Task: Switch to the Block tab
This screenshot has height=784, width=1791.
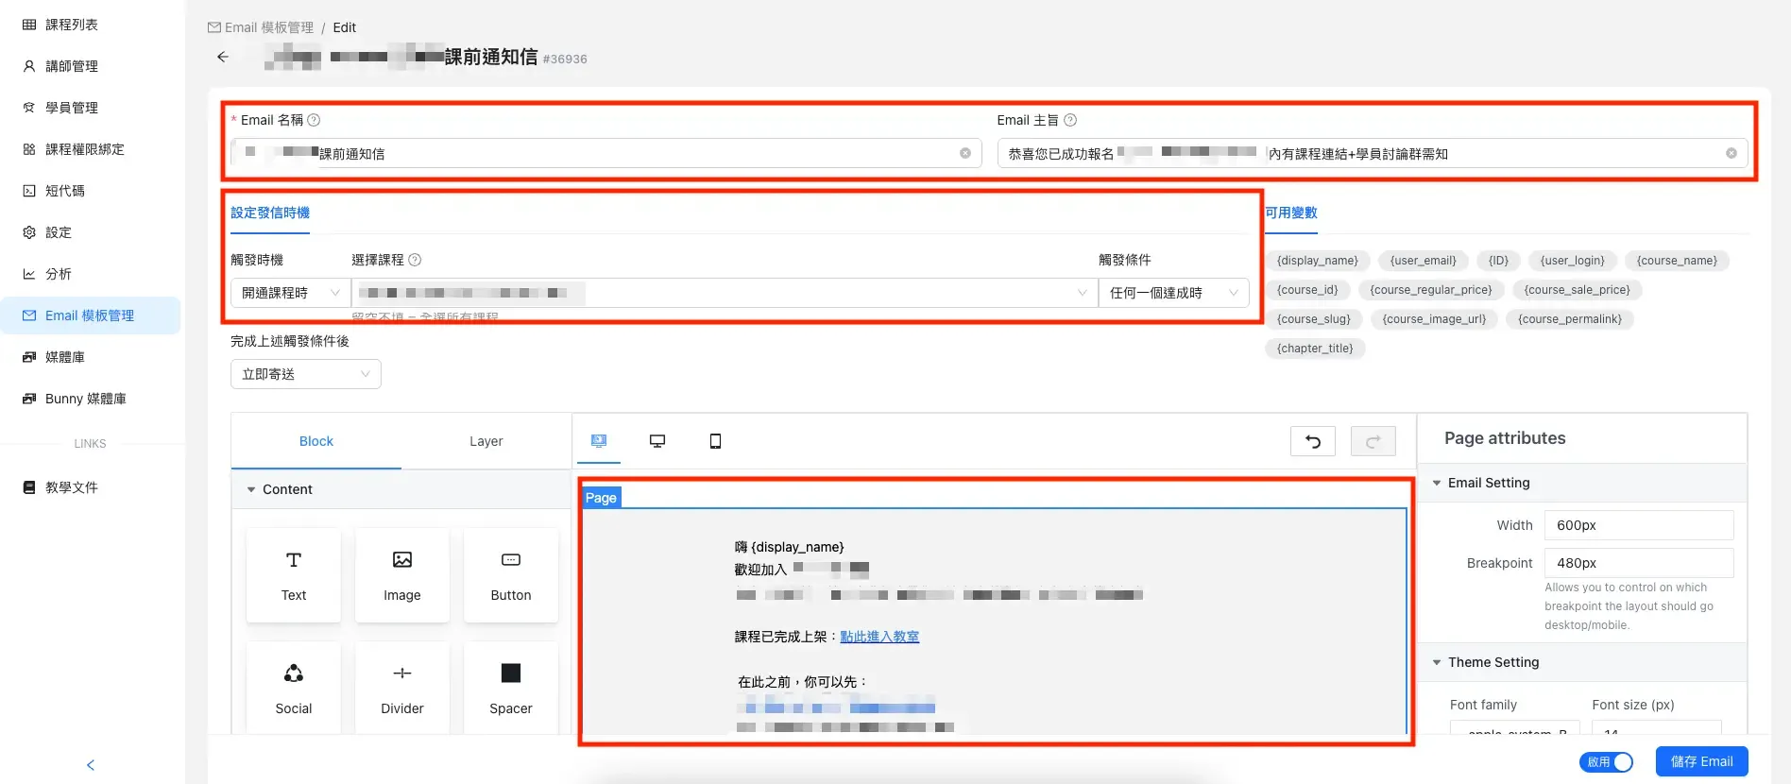Action: point(316,441)
